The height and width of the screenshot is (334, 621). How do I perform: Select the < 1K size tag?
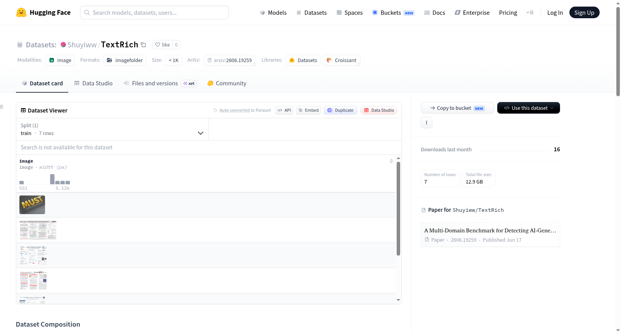(x=173, y=60)
